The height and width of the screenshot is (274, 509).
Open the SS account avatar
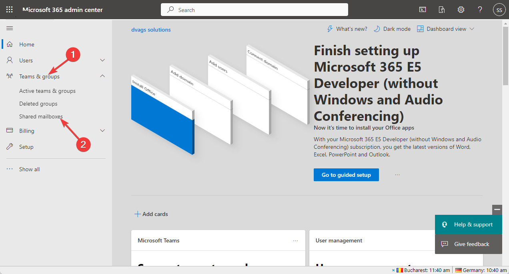click(499, 10)
